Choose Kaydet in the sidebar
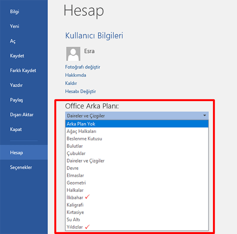The width and height of the screenshot is (237, 234). tap(17, 56)
